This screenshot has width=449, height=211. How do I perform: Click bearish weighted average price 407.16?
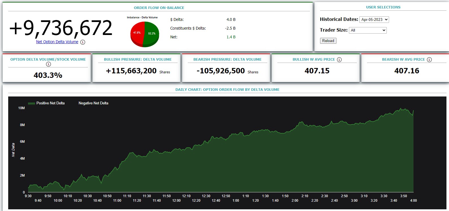407,71
